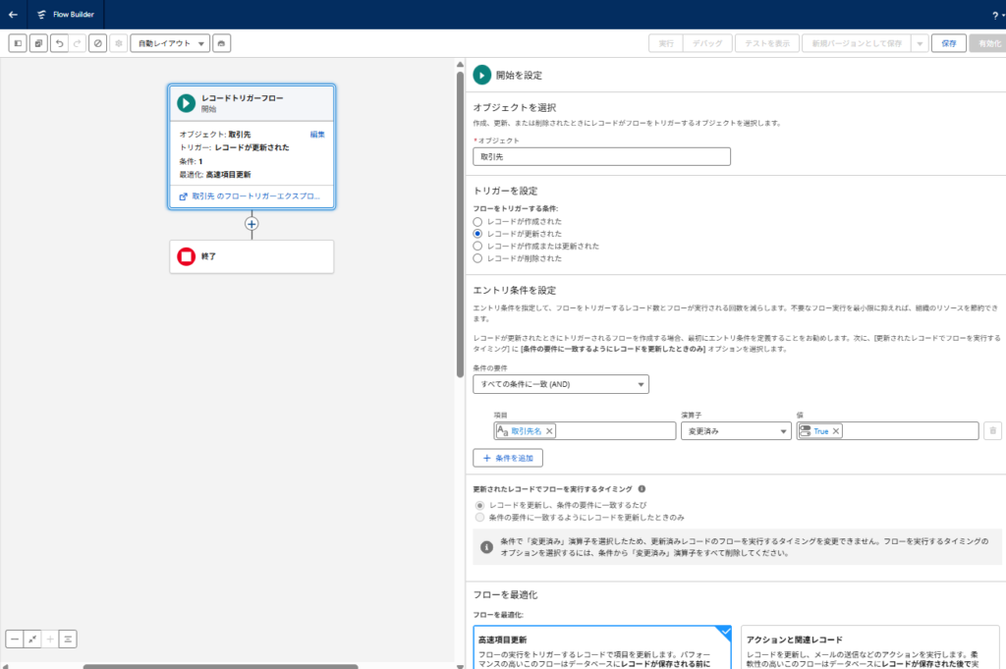Click 条件を追加 add condition button

(508, 458)
